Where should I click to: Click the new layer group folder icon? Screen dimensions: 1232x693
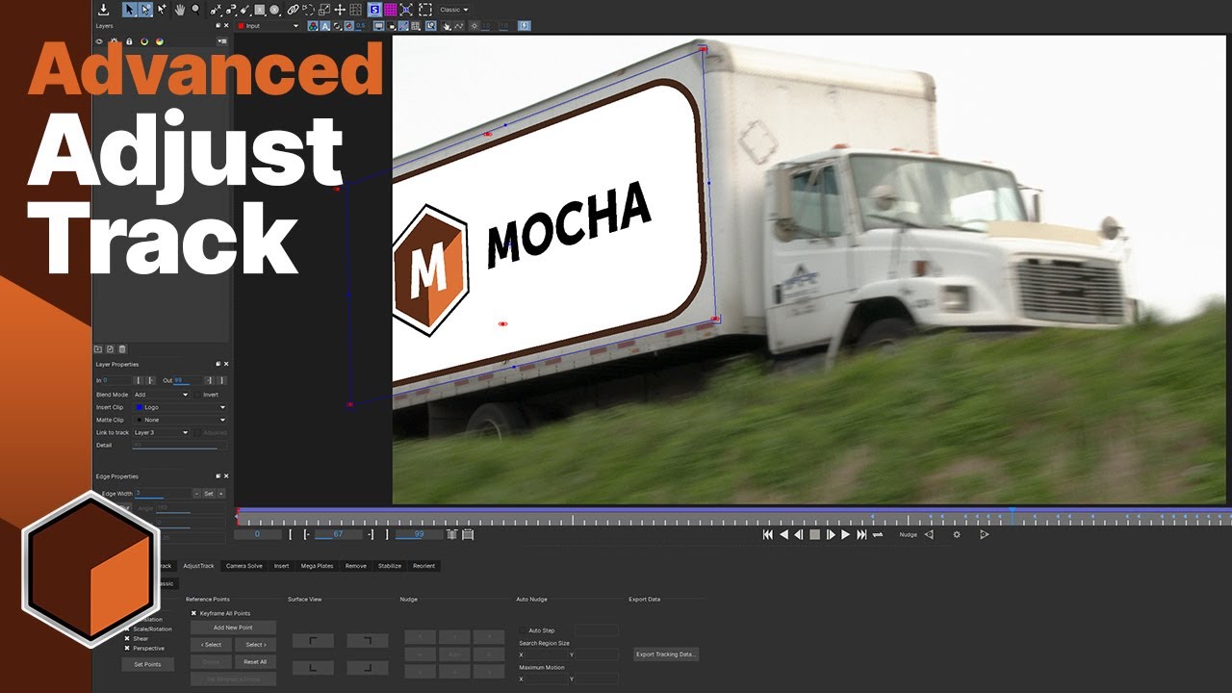tap(97, 349)
